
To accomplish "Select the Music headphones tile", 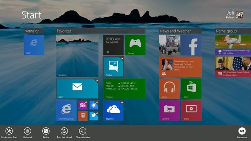I will [169, 89].
